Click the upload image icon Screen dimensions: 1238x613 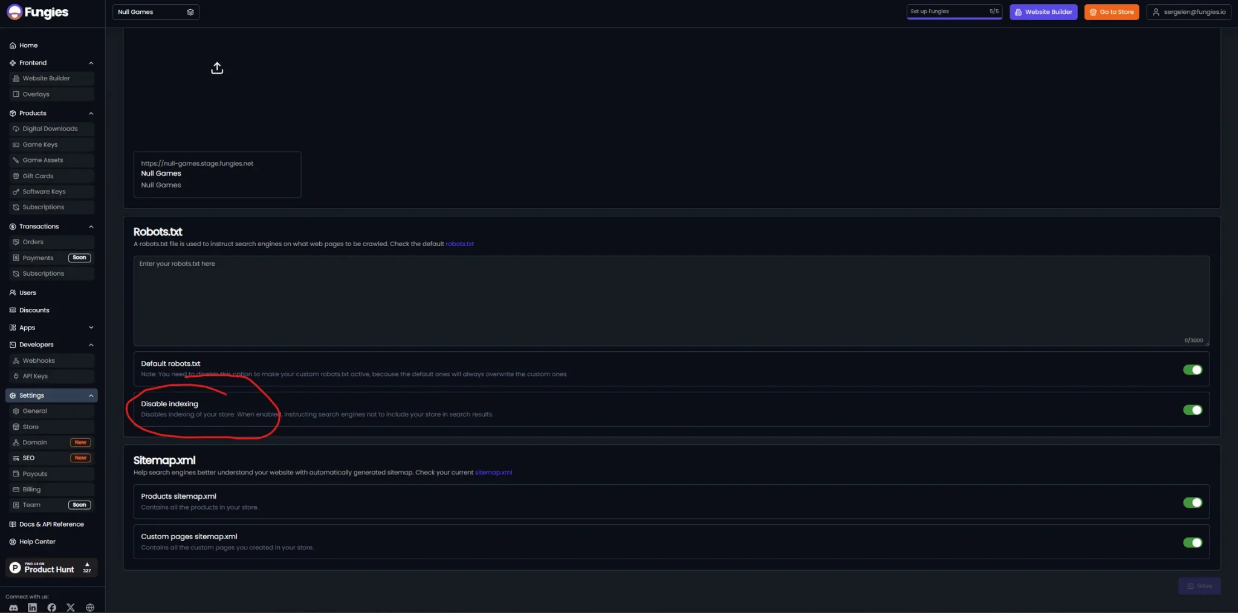[217, 68]
